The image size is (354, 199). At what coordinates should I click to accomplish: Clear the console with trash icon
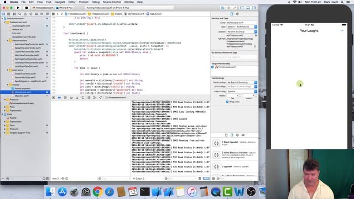(x=200, y=179)
